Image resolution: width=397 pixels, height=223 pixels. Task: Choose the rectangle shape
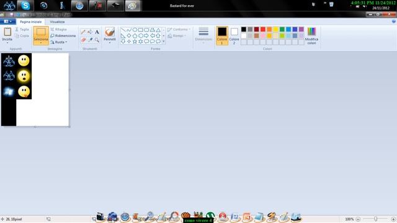point(141,30)
